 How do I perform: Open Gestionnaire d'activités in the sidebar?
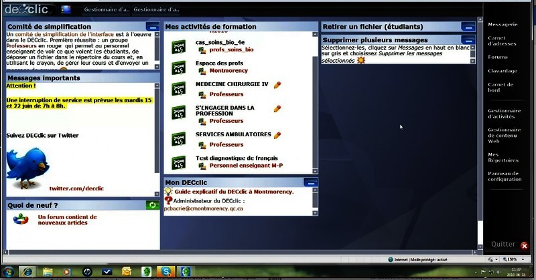click(x=505, y=114)
